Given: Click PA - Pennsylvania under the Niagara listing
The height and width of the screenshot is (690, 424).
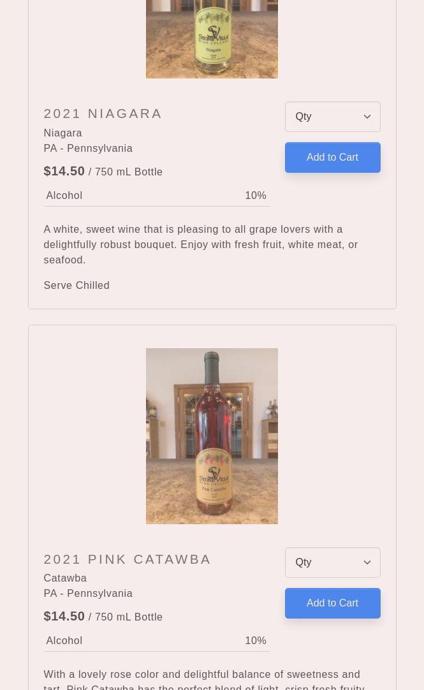Looking at the screenshot, I should coord(88,148).
